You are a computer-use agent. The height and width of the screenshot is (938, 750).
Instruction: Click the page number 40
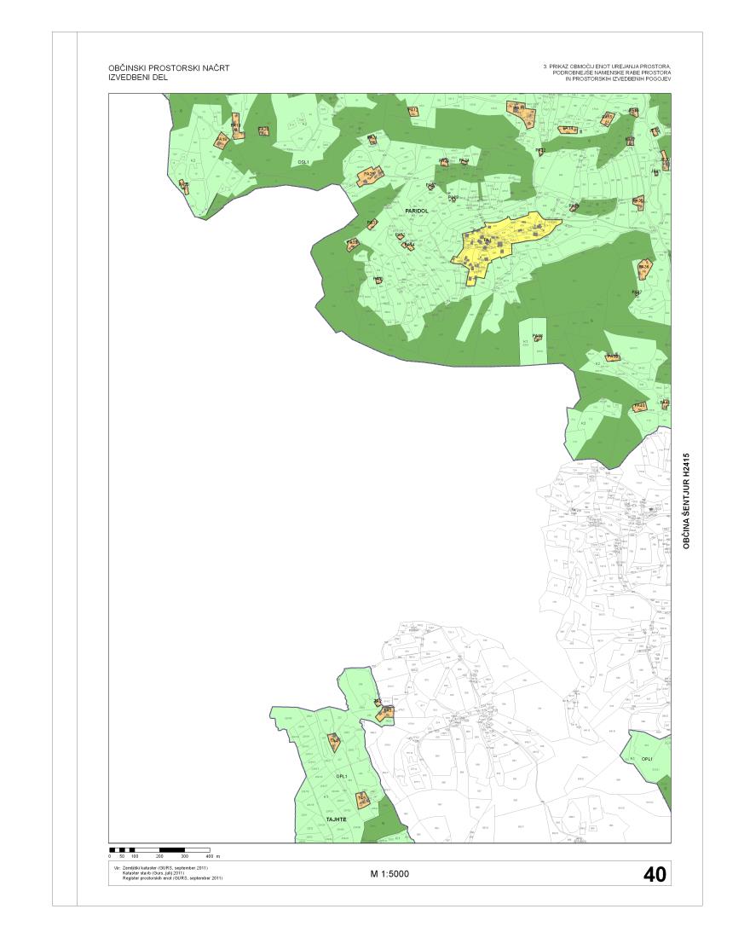(x=655, y=874)
